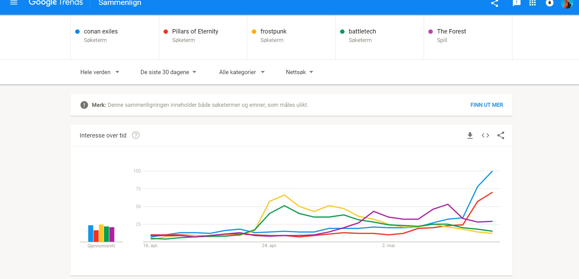
Task: Open the hamburger main menu
Action: pyautogui.click(x=14, y=3)
